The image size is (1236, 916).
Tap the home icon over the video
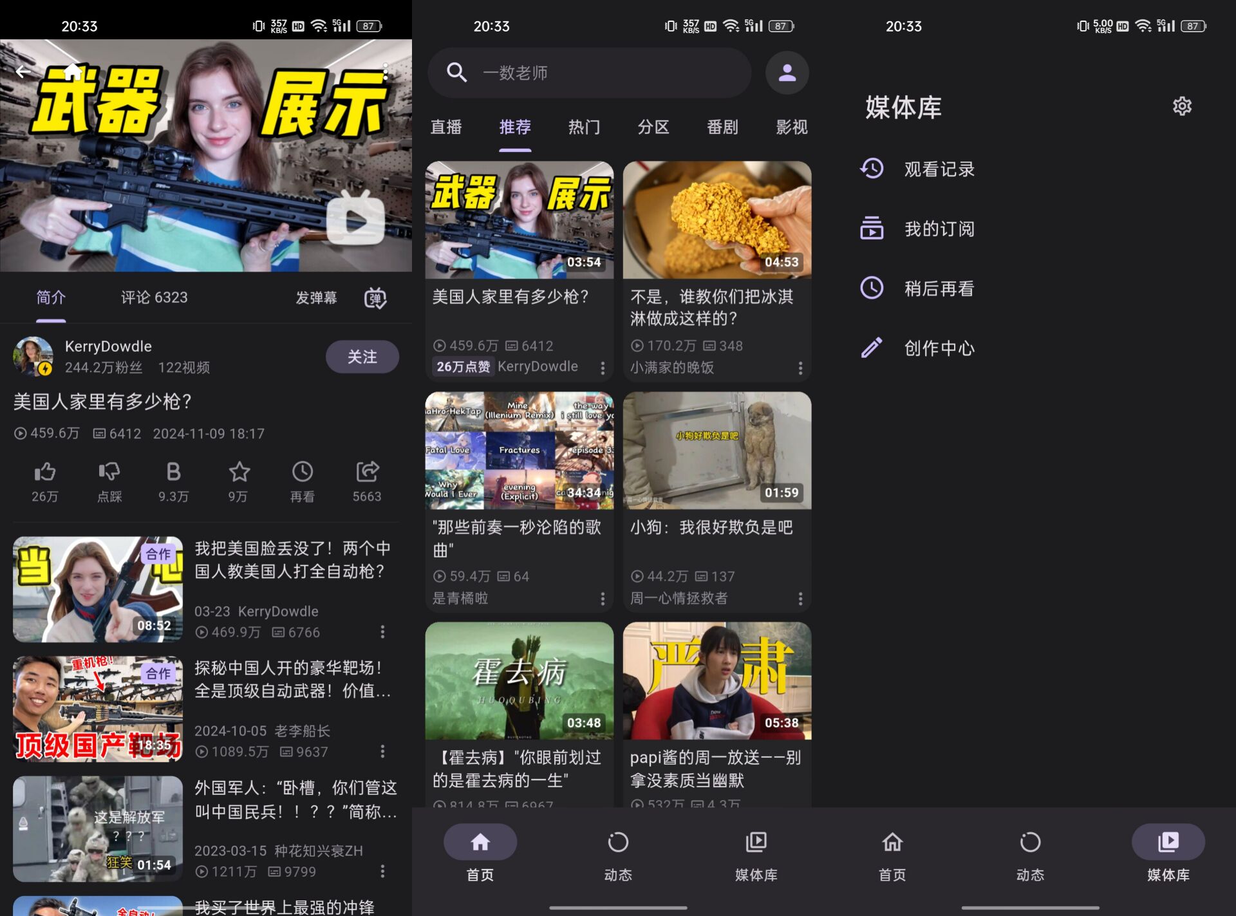(73, 71)
